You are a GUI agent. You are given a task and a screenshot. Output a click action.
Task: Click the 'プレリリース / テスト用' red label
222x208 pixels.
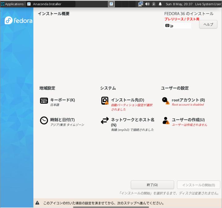pyautogui.click(x=182, y=19)
